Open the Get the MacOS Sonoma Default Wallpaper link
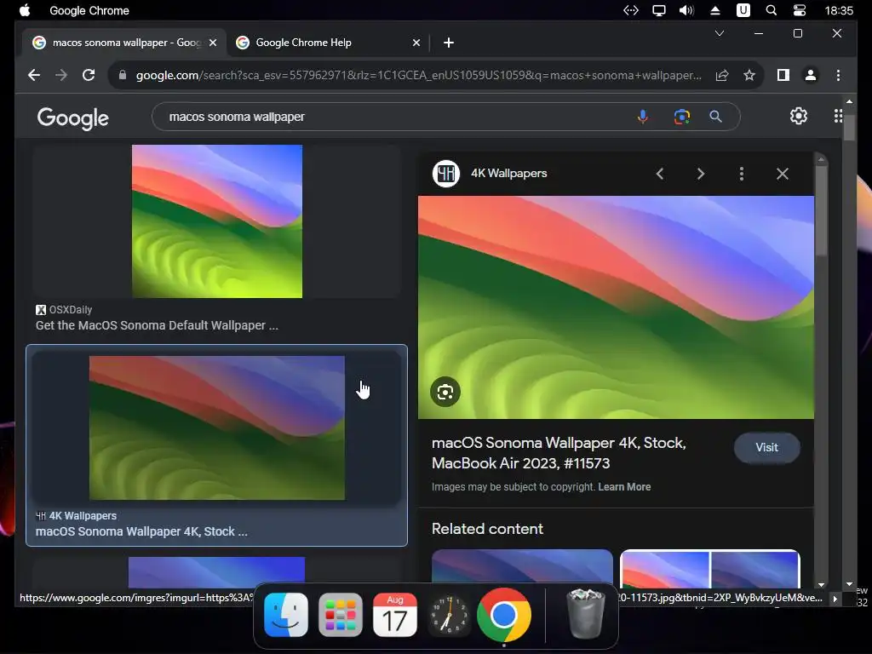872x654 pixels. tap(157, 325)
